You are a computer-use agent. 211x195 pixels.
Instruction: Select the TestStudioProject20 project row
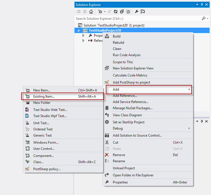(x=142, y=30)
